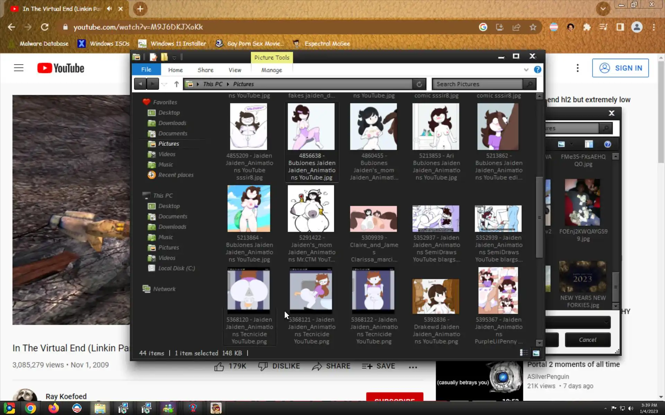
Task: Open the Chrome Extensions puzzle icon
Action: click(587, 27)
